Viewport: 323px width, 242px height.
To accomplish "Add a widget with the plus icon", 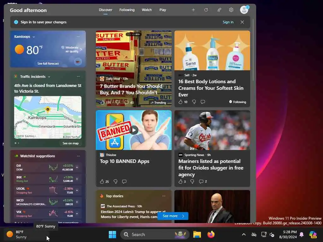I will click(193, 10).
